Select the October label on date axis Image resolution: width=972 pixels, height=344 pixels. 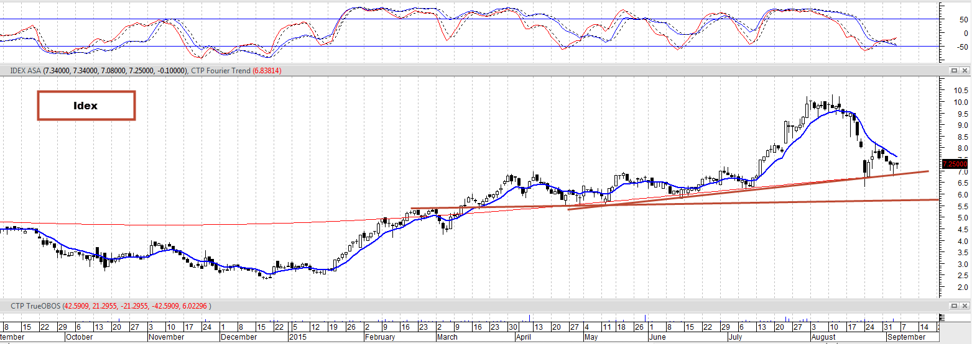[80, 337]
